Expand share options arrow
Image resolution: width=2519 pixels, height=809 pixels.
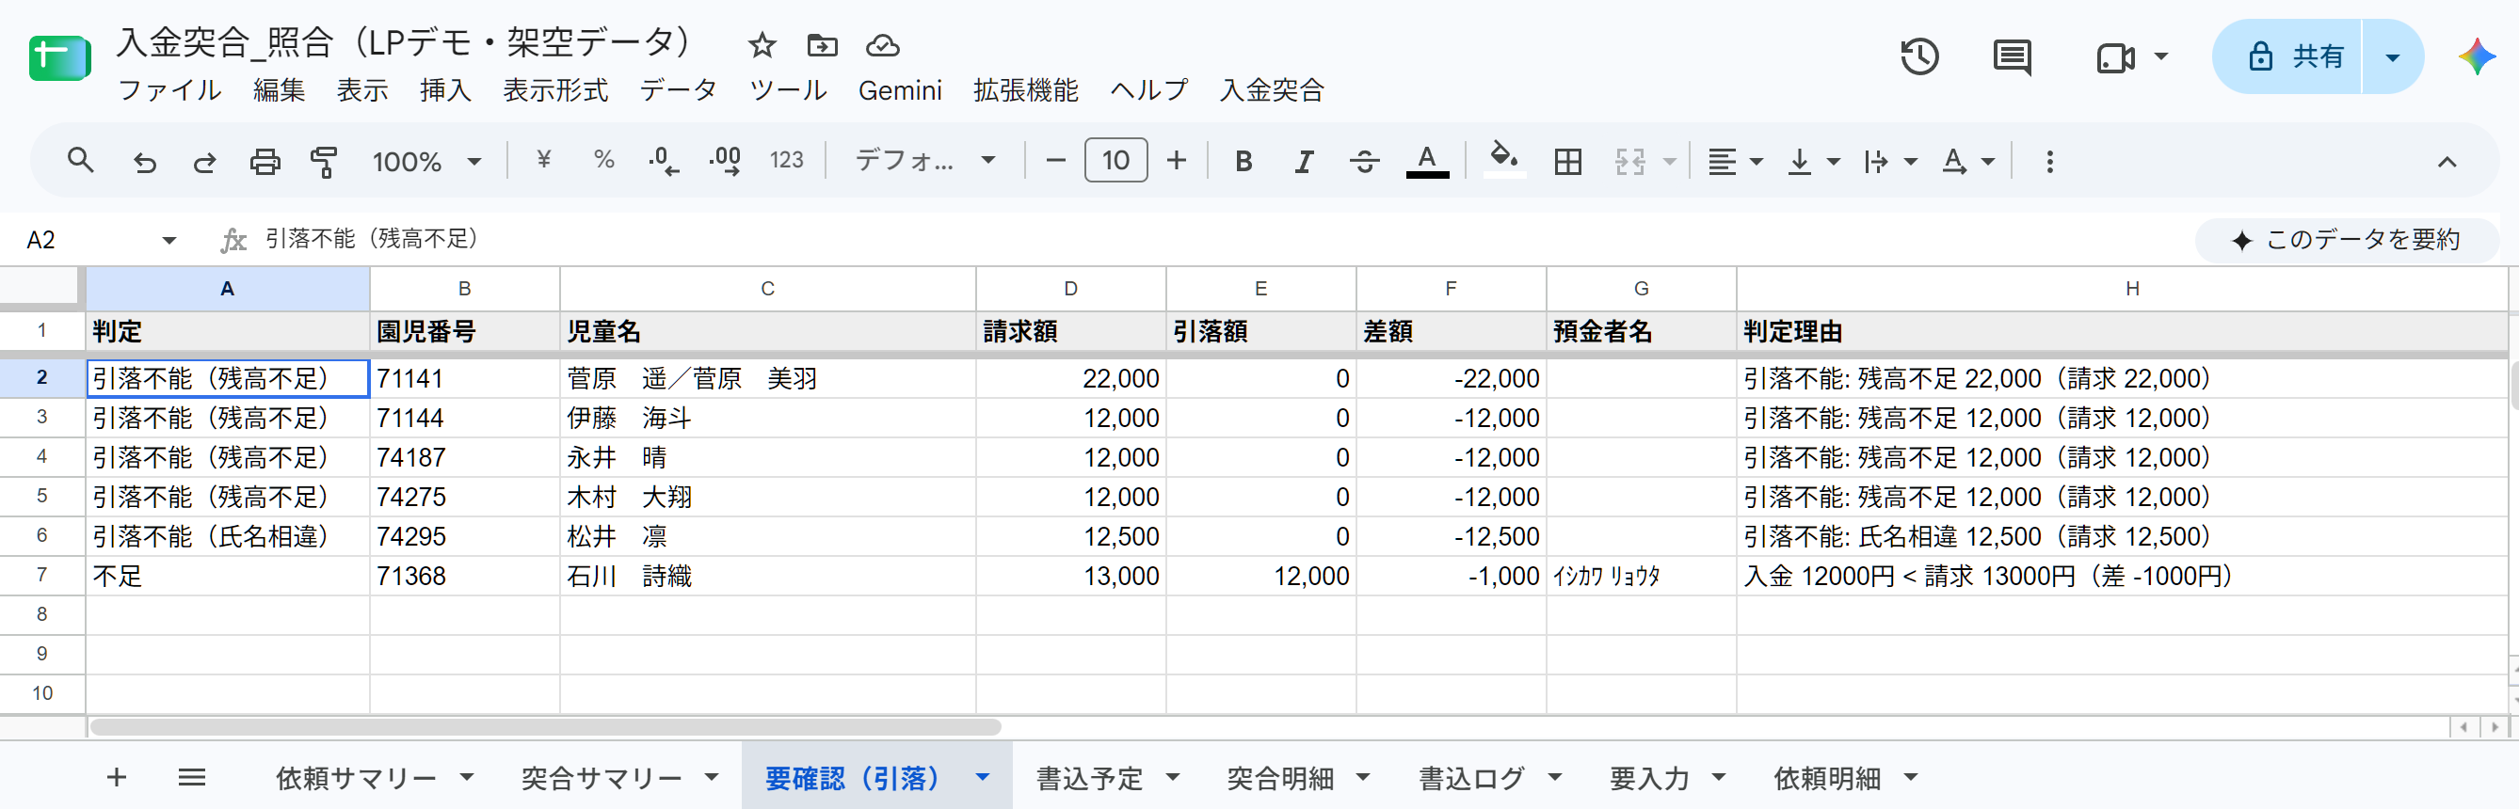coord(2392,56)
